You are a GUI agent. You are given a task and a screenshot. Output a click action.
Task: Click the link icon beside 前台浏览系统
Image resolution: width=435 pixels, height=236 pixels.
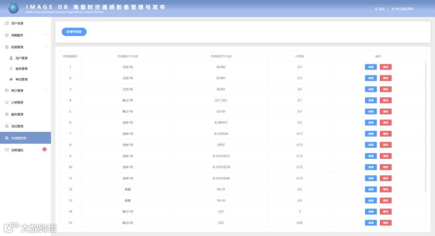coord(393,9)
